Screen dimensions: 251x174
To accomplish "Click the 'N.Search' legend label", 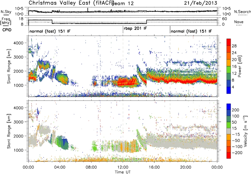I will pyautogui.click(x=243, y=12).
